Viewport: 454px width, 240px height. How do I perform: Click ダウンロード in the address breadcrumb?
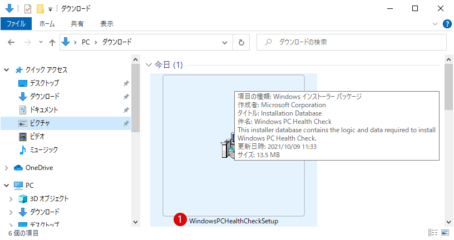117,42
